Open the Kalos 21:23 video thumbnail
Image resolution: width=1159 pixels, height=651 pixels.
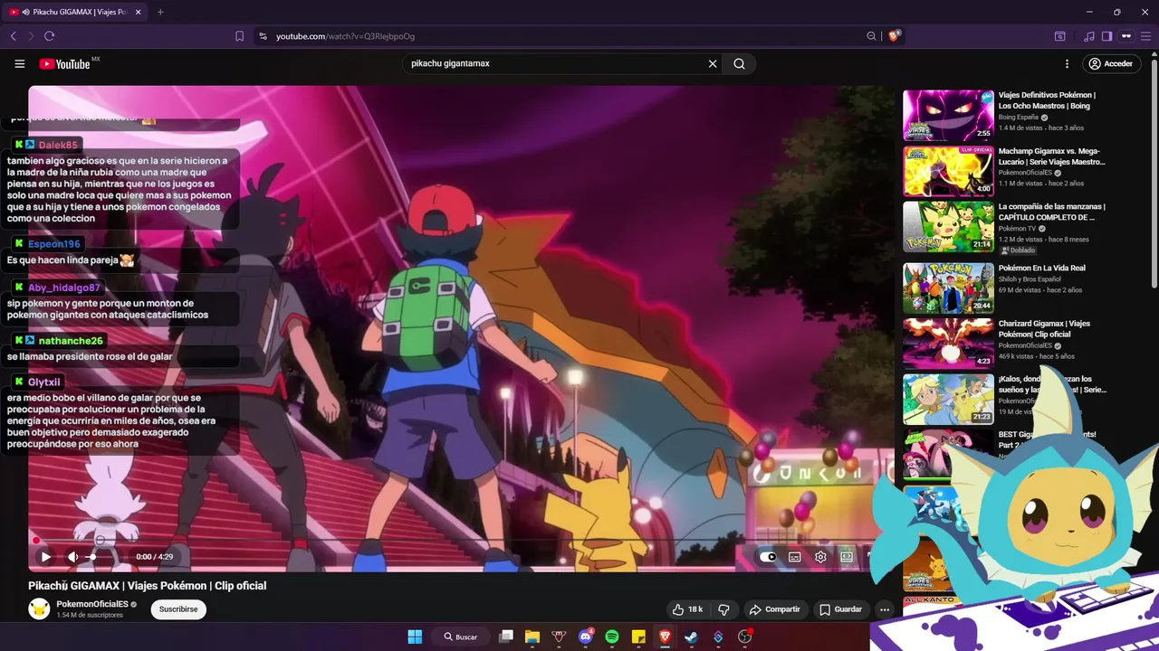pos(948,399)
